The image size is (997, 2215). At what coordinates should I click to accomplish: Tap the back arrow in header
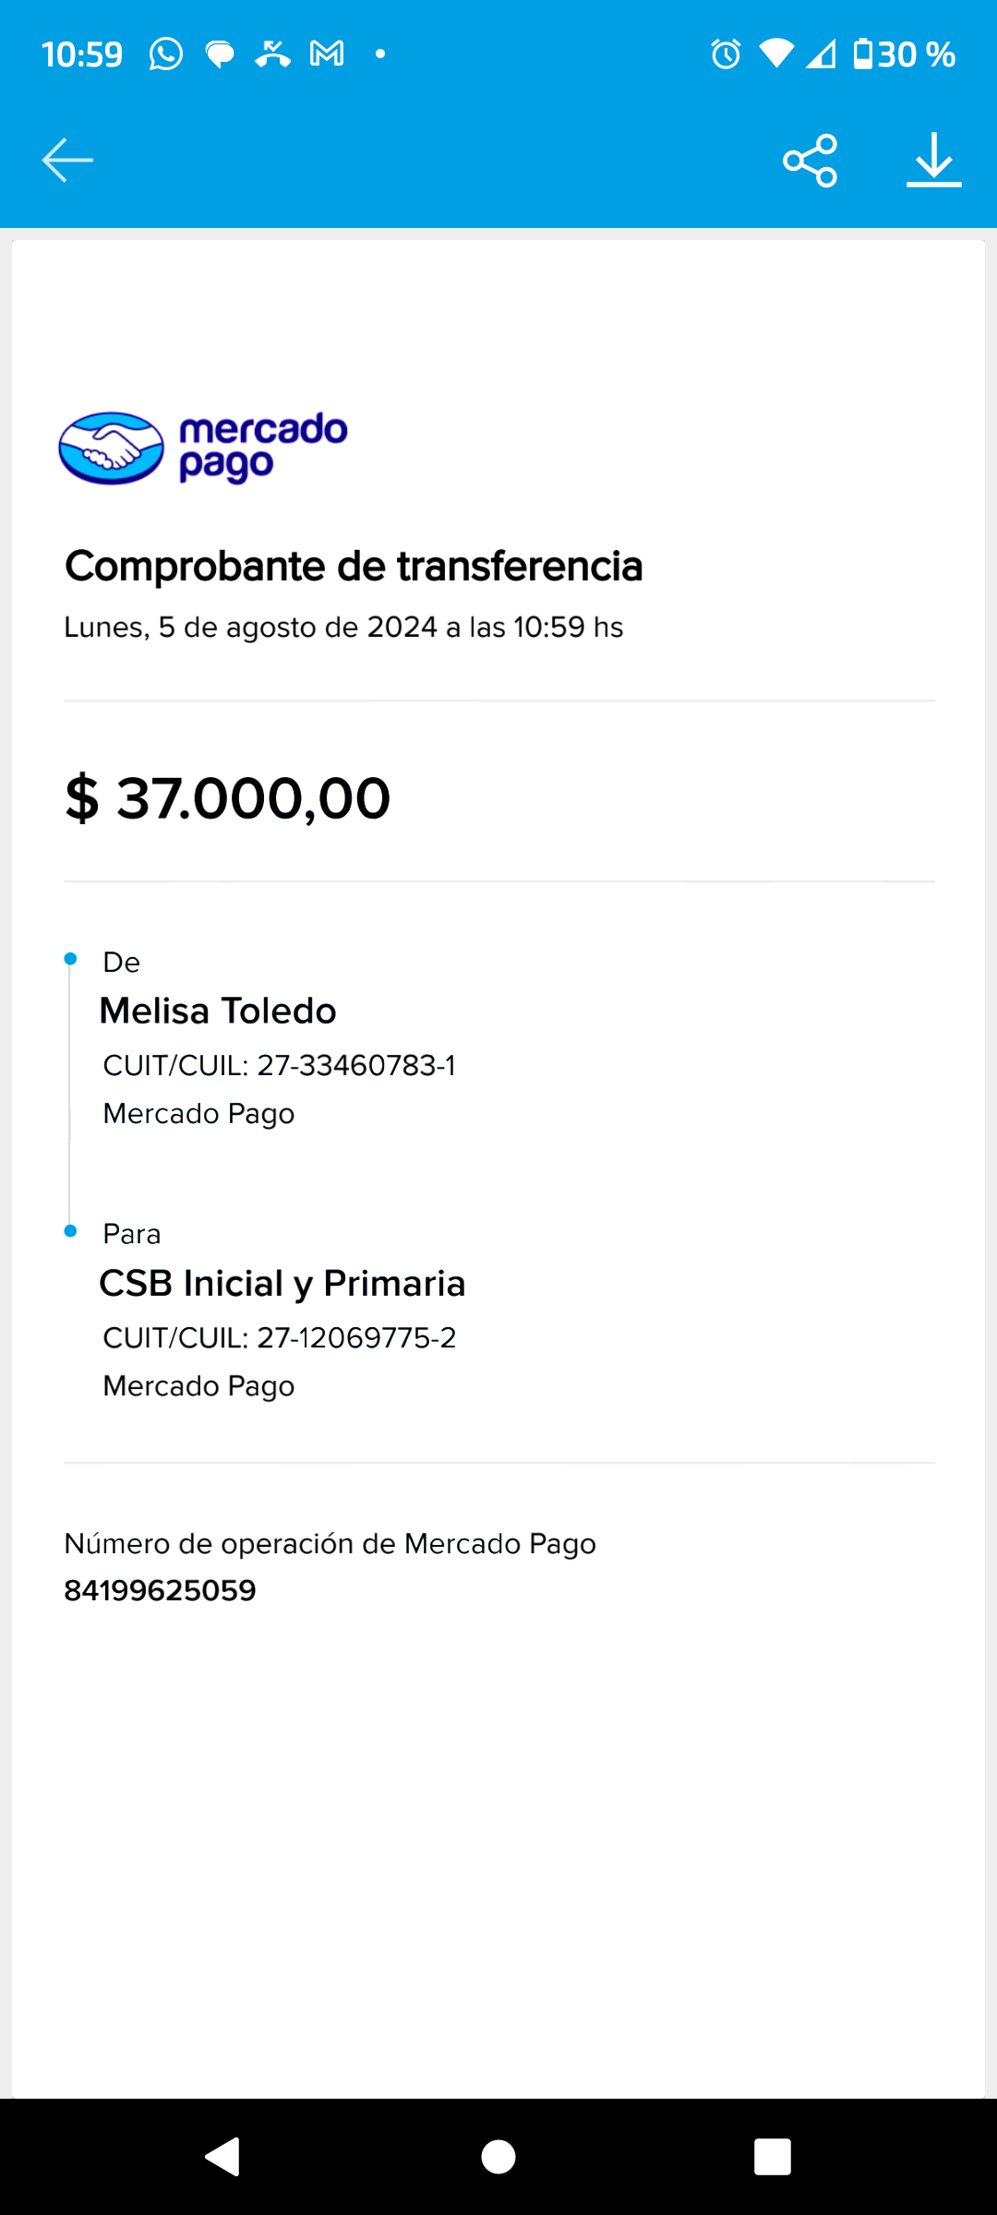click(x=67, y=160)
